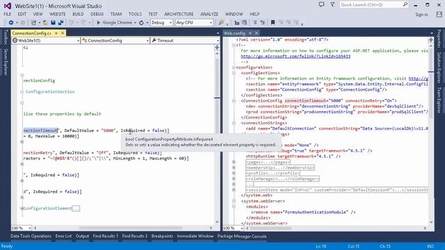Click the Refresh Browser icon
This screenshot has width=445, height=250.
(141, 22)
